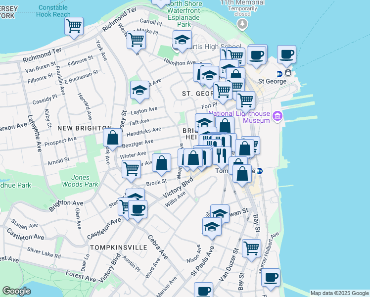Click the Murray Hulbert Ave label
This screenshot has width=370, height=297.
click(269, 252)
